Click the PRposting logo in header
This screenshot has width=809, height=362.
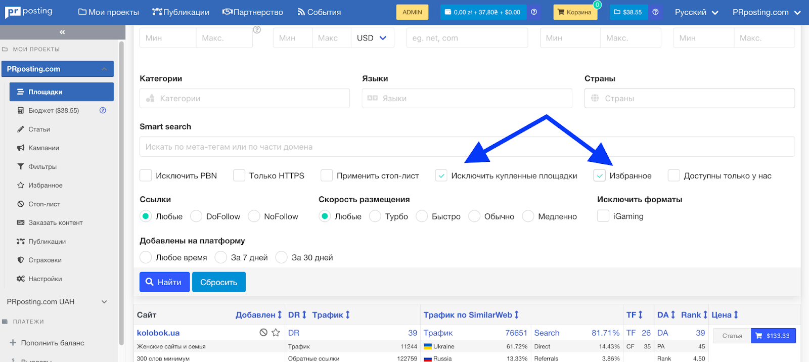29,12
